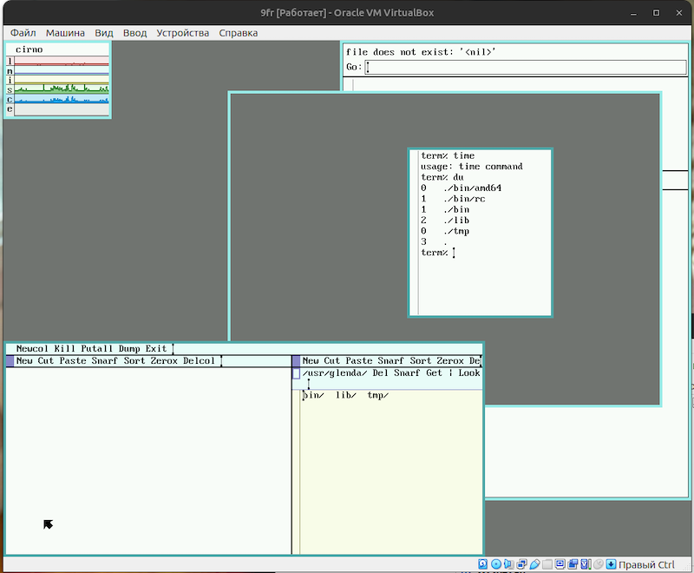
Task: Click the network adapters icon in status bar
Action: point(522,564)
